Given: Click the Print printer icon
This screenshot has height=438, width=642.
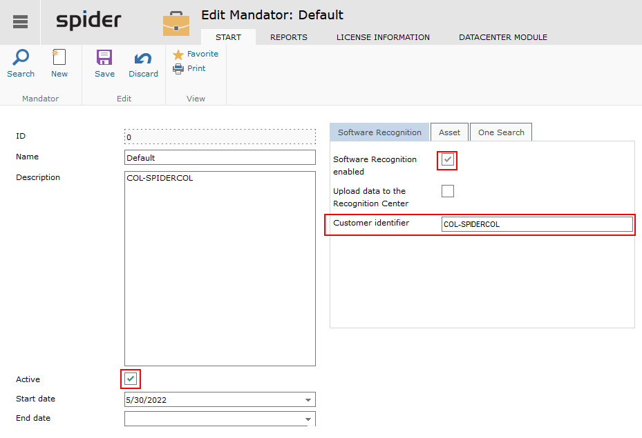Looking at the screenshot, I should [178, 69].
